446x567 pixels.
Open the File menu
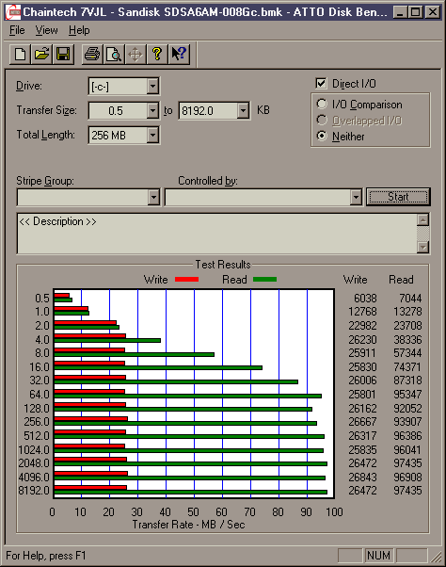[x=17, y=30]
